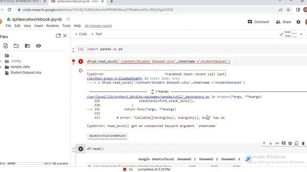This screenshot has height=172, width=307.
Task: Move cell down arrow icon
Action: pos(271,143)
